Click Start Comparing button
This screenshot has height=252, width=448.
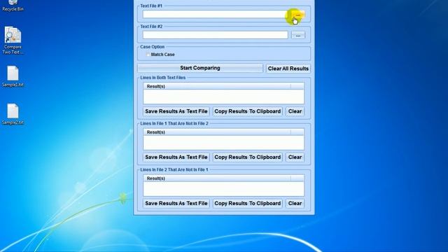[200, 68]
